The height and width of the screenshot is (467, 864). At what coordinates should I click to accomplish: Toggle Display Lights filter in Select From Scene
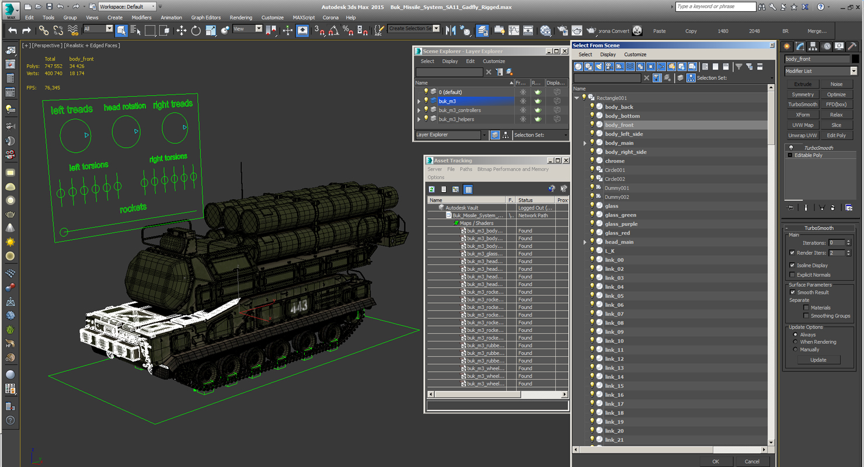(x=599, y=67)
